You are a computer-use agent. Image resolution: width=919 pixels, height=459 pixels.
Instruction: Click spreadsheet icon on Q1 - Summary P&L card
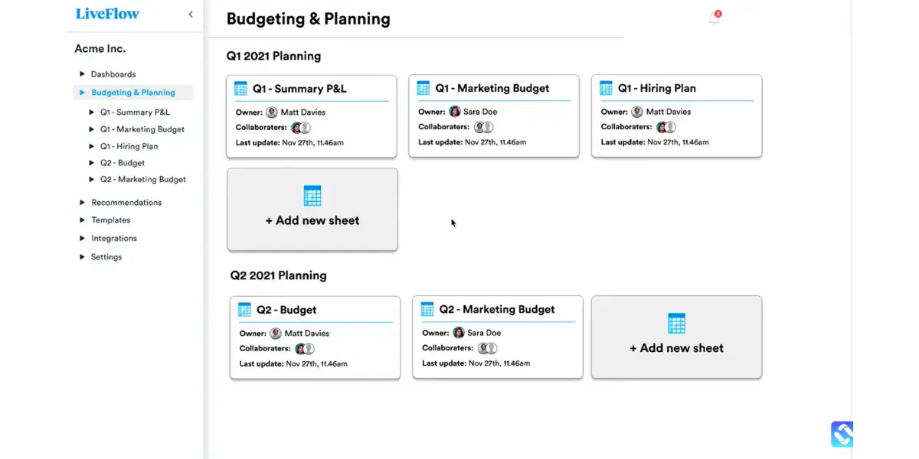[240, 88]
